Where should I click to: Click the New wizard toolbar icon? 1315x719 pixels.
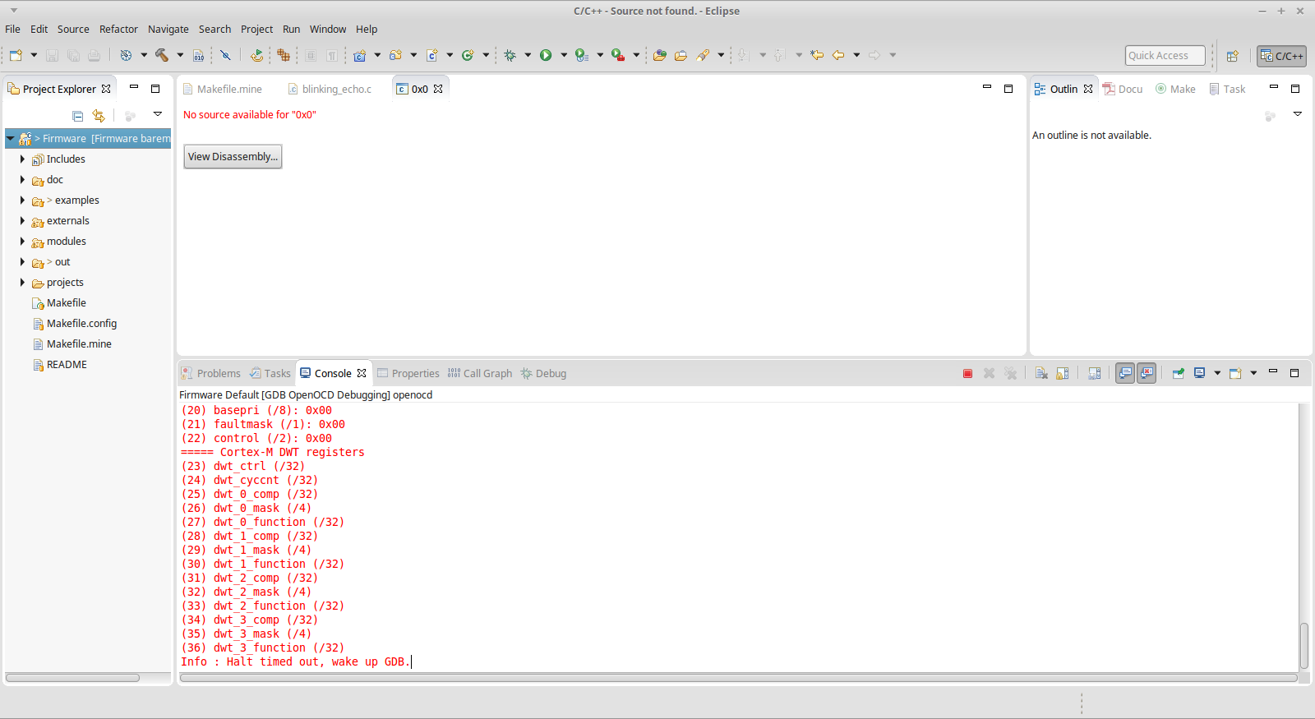click(x=16, y=55)
